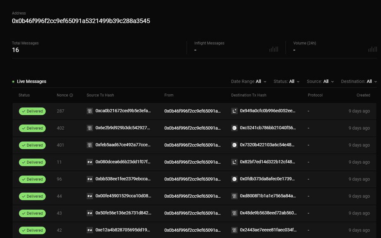Screen dimensions: 381x238
Task: Open source transaction 0xe12a4b828705695dd19
Action: pos(123,230)
